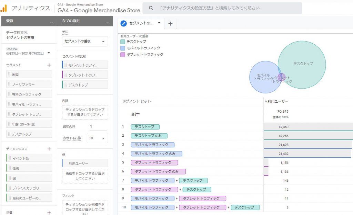Add a new exploration tab with plus
Viewport: 353px width, 215px height.
170,24
